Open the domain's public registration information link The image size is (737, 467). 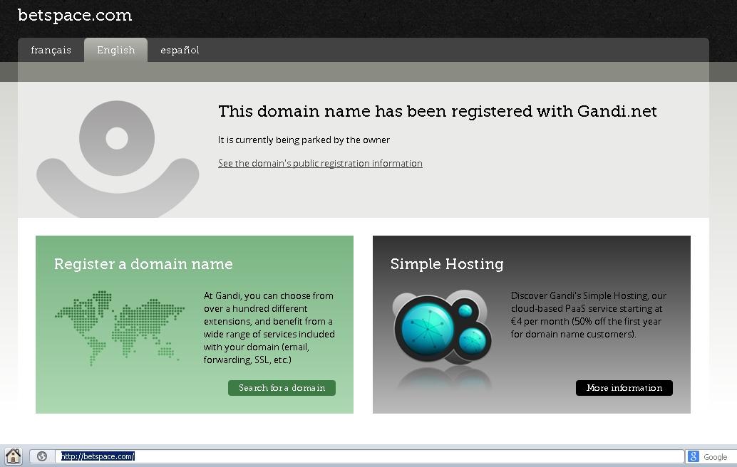(320, 163)
